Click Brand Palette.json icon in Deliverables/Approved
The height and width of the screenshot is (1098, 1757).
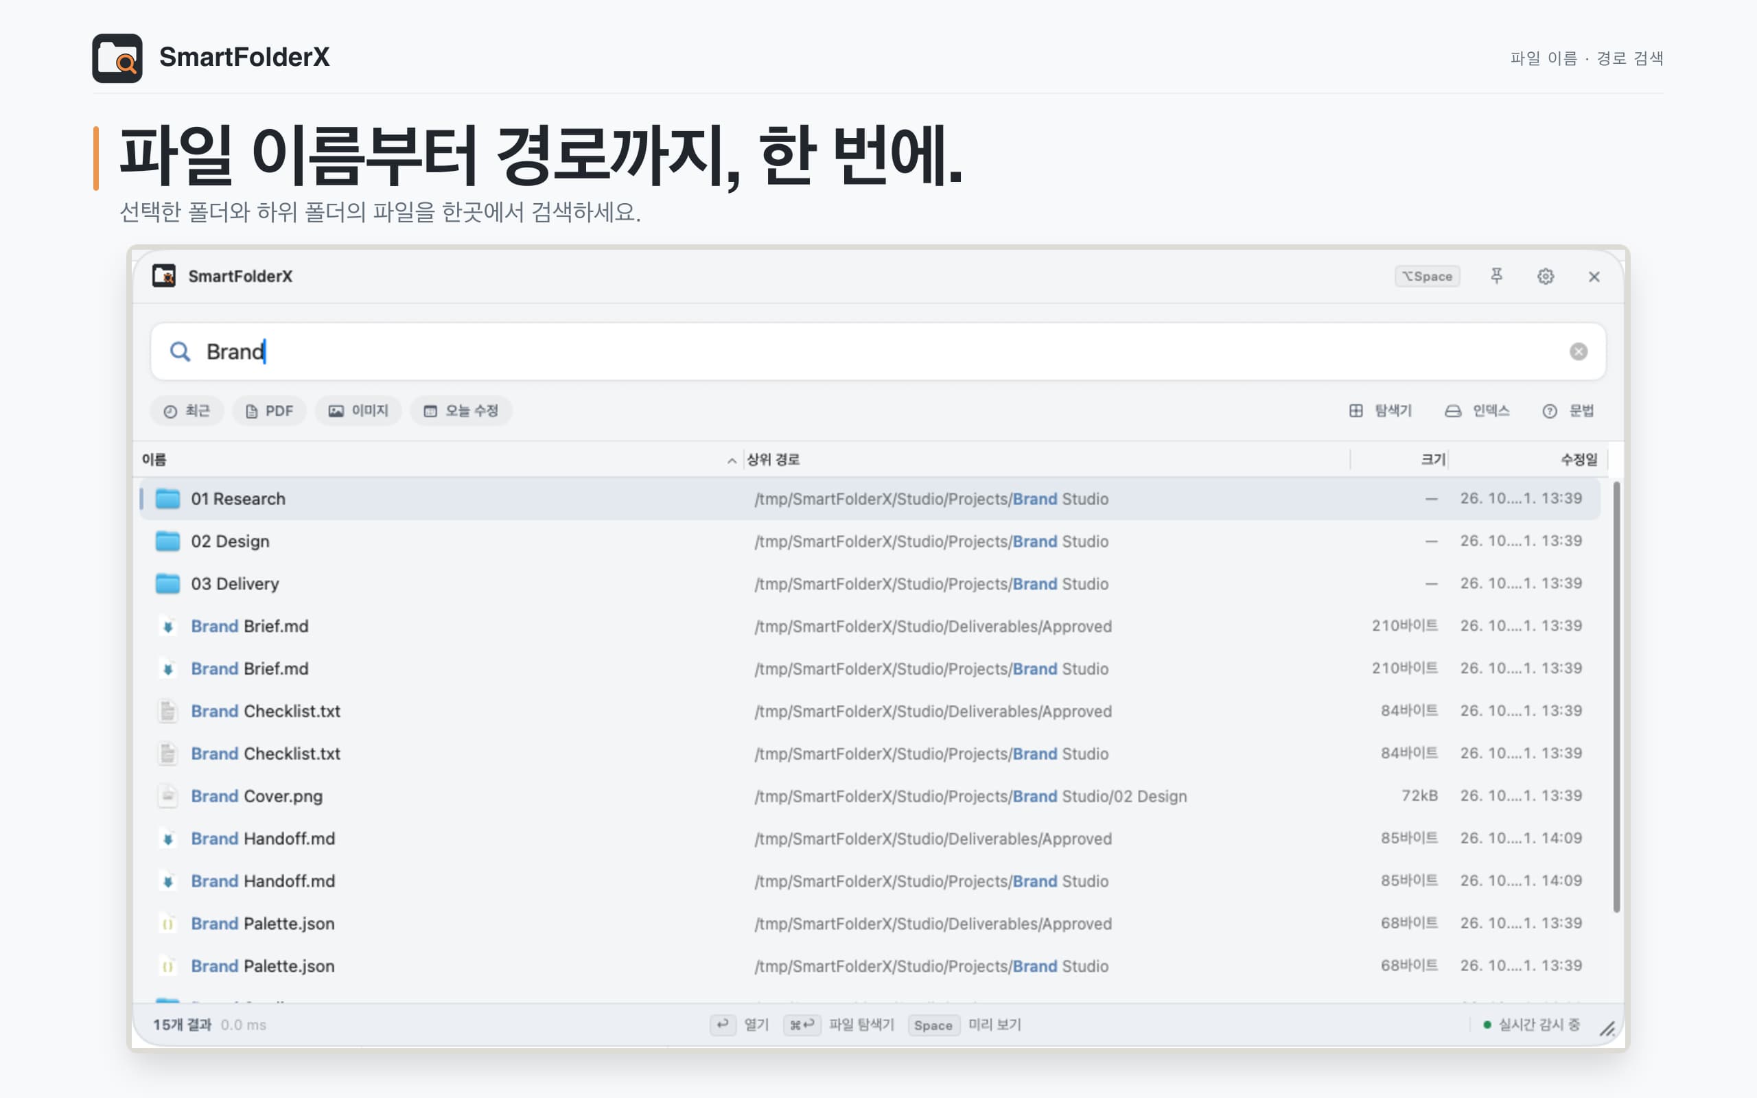[x=167, y=924]
